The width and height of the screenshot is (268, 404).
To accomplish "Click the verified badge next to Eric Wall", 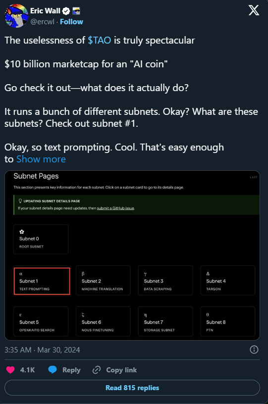I will [x=66, y=11].
